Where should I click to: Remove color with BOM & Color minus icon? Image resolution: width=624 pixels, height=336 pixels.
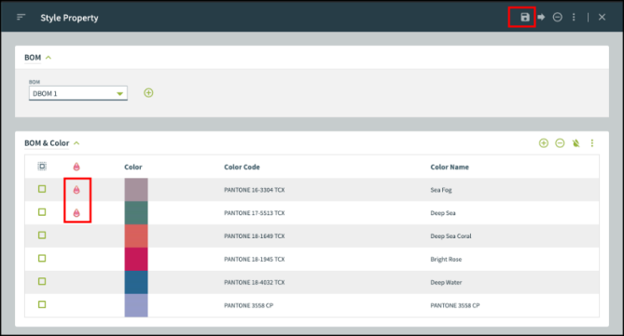[560, 143]
